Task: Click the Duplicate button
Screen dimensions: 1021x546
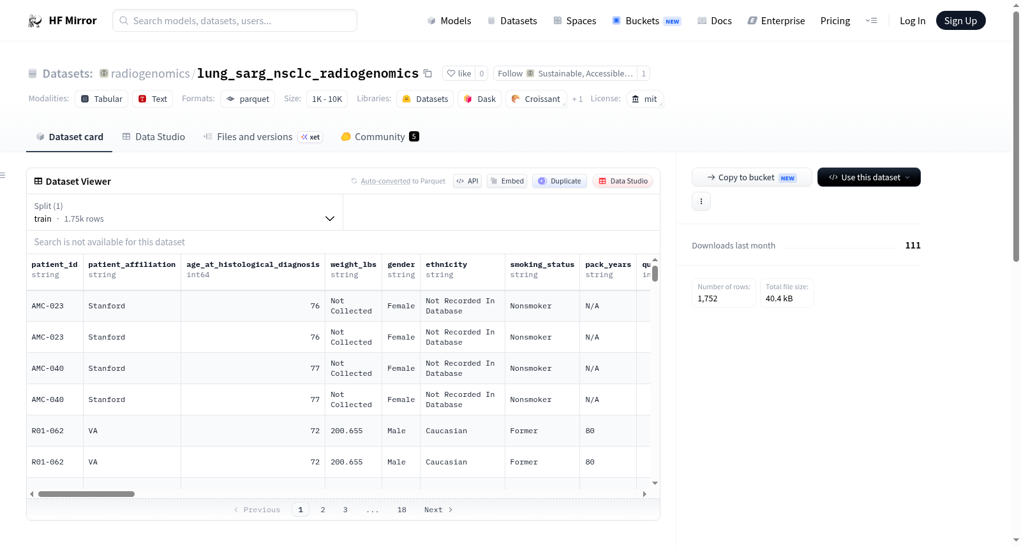Action: 560,181
